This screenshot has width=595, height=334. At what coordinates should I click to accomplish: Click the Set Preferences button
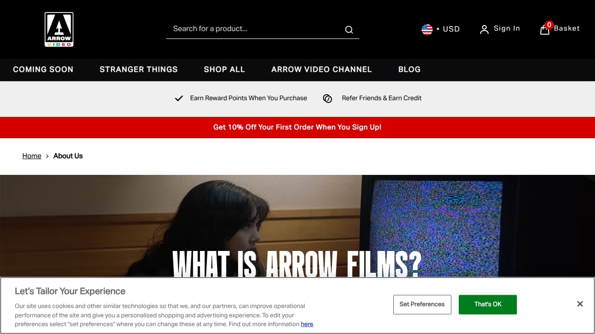(422, 304)
